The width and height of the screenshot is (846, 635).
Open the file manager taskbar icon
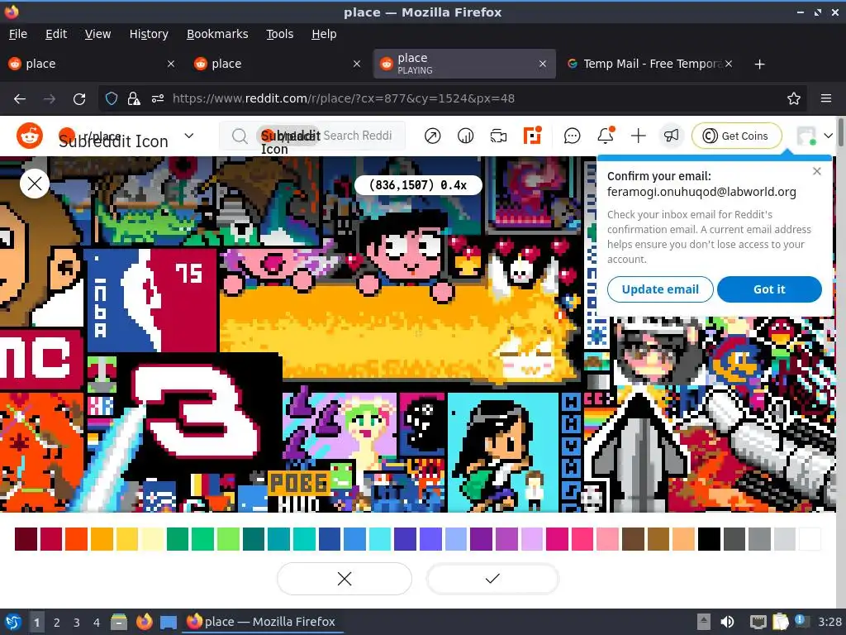119,622
